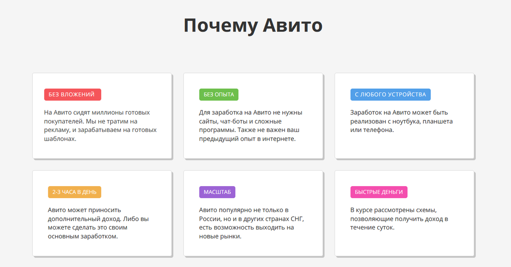Click the 'Почему Авито' page heading
This screenshot has width=511, height=267.
pos(253,26)
